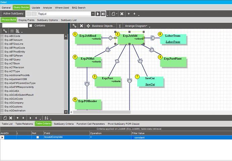Open SubQuery Options tab

47,20
